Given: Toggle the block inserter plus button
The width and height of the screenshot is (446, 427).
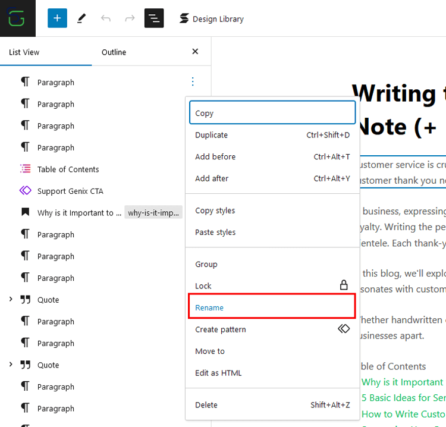Looking at the screenshot, I should pyautogui.click(x=57, y=18).
